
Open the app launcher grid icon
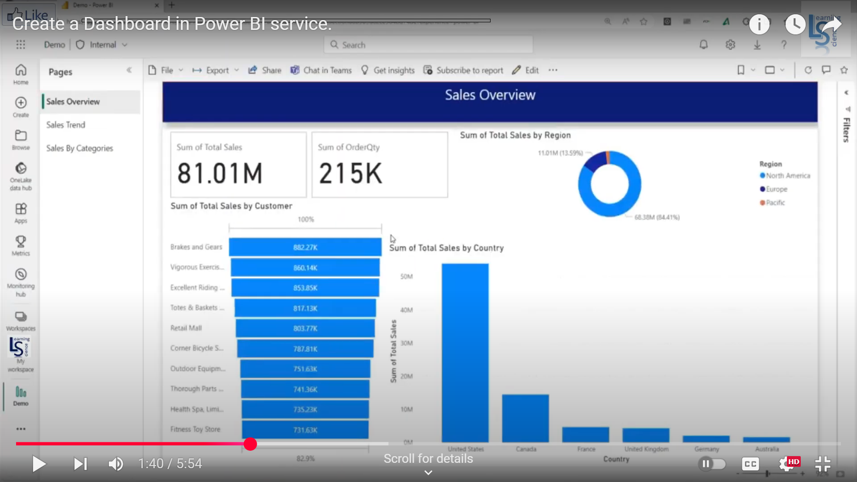point(21,45)
